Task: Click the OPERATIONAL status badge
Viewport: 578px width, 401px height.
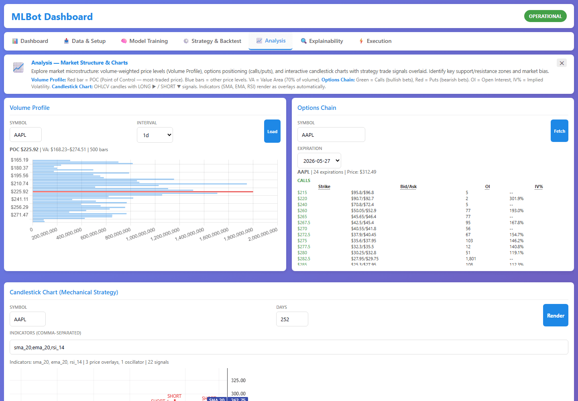Action: coord(545,16)
